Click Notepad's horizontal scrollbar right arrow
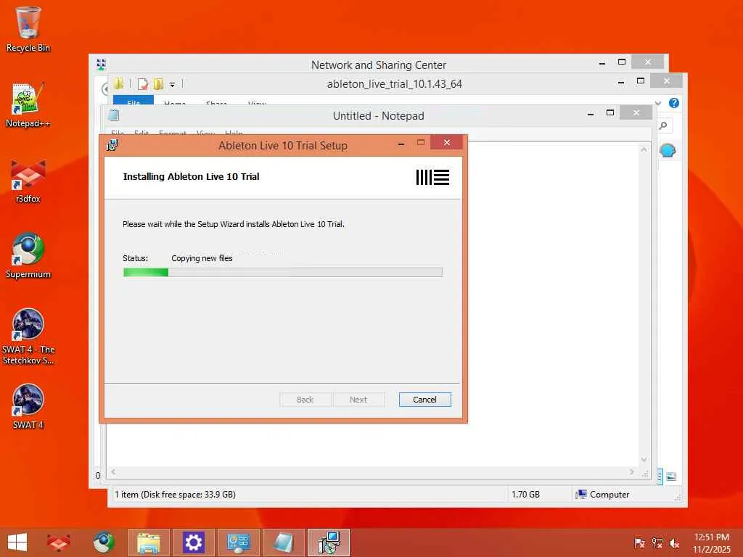The width and height of the screenshot is (743, 557). pos(632,471)
